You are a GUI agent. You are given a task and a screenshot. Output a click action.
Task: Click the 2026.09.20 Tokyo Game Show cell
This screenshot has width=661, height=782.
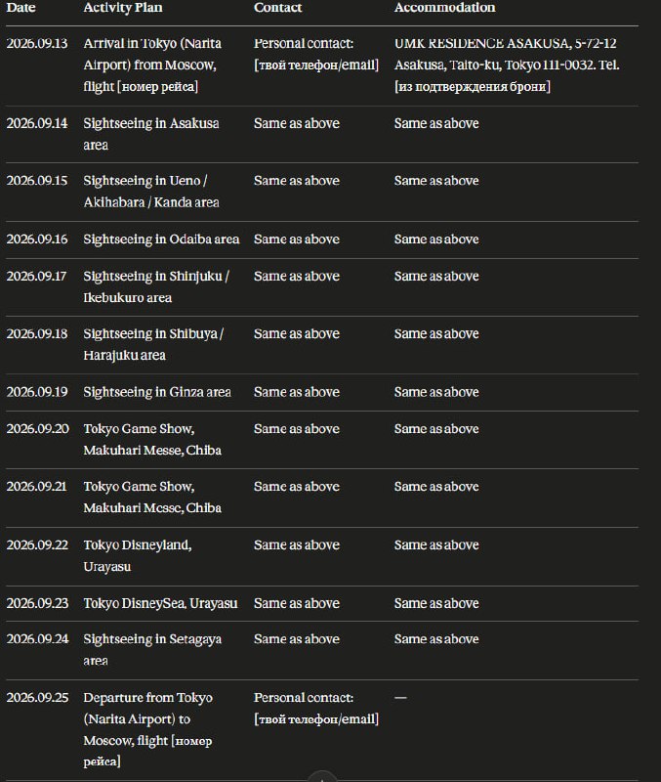[x=152, y=440]
